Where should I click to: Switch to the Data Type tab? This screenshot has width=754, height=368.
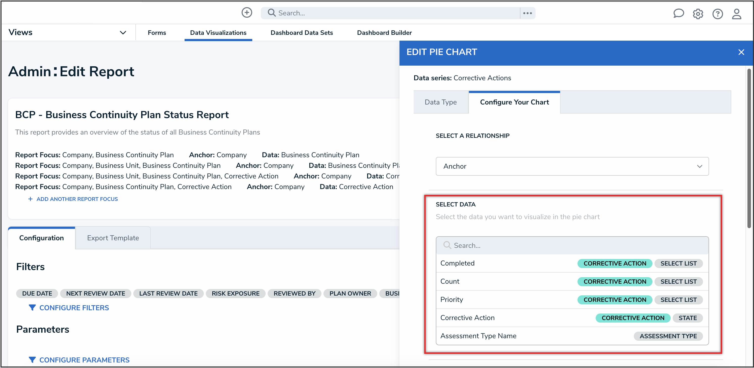[441, 102]
